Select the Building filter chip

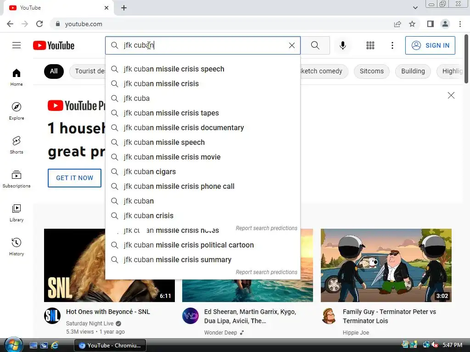(x=413, y=71)
